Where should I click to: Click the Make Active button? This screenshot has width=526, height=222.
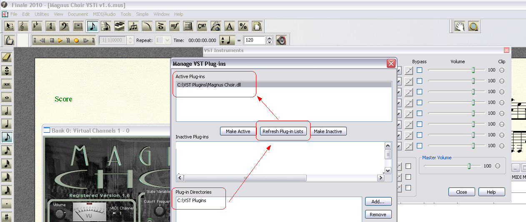(238, 131)
